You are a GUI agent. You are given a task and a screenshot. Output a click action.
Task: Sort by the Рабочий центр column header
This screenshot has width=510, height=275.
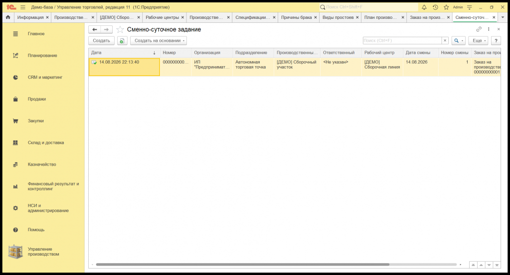click(382, 53)
